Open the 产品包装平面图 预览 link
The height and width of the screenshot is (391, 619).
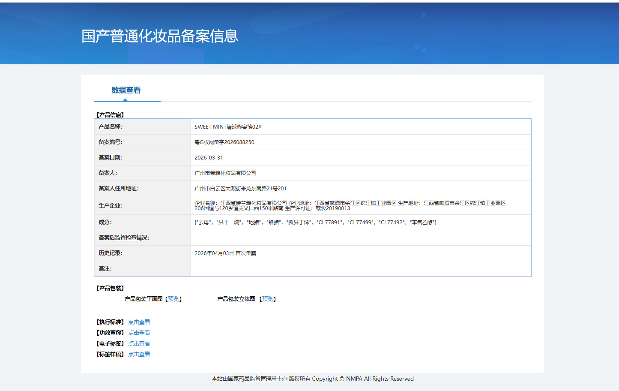click(x=173, y=299)
